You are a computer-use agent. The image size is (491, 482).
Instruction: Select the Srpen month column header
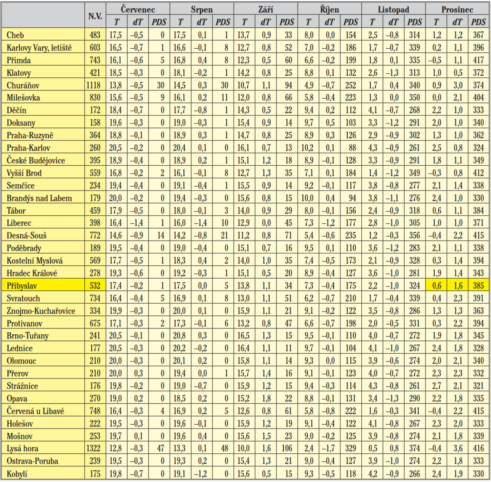pyautogui.click(x=201, y=9)
